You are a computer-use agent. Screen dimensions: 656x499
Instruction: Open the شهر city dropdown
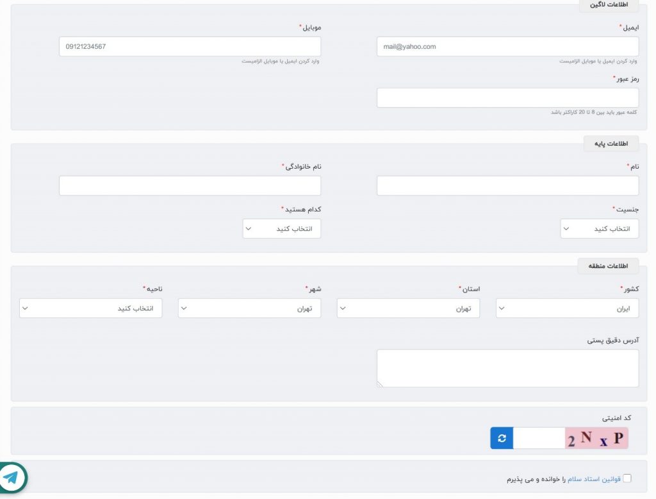click(250, 309)
